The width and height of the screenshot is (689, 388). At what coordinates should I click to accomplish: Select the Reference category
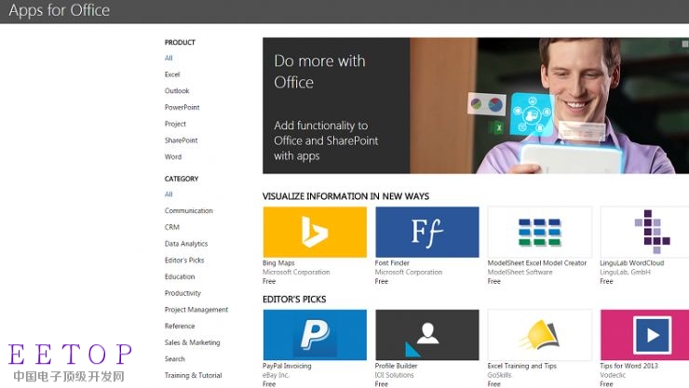[x=180, y=326]
